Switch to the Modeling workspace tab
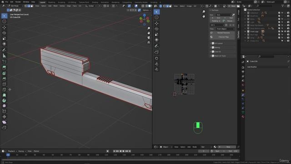The image size is (291, 164). 51,2
